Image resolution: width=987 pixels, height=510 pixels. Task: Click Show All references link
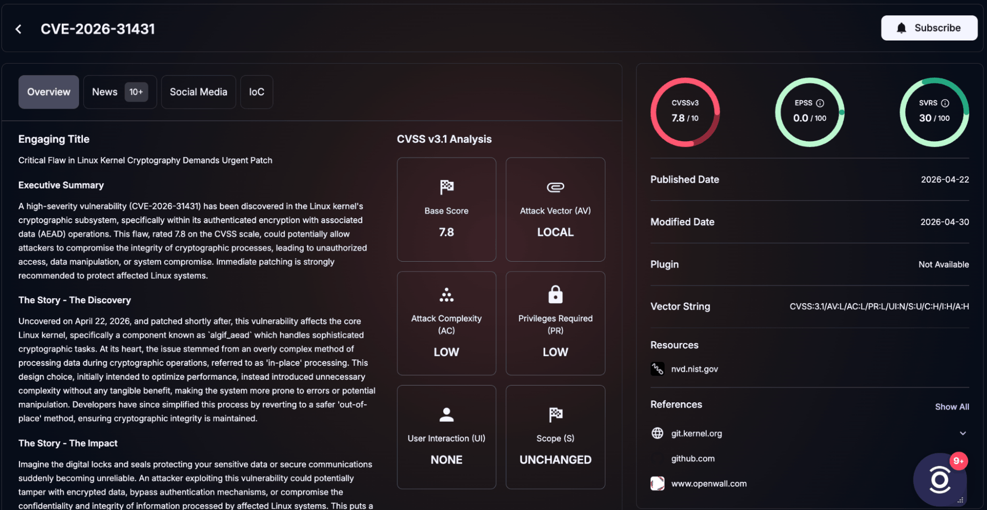(951, 407)
